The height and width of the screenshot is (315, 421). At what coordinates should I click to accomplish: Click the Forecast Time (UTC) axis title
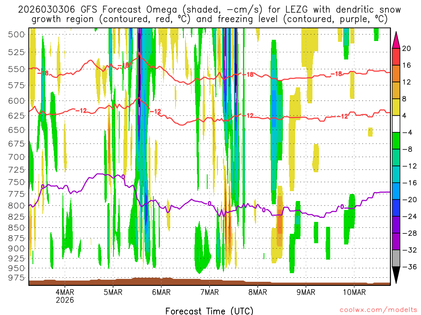209,311
